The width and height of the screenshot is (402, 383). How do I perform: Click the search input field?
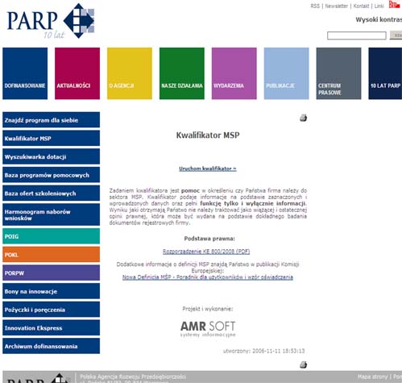pos(357,35)
